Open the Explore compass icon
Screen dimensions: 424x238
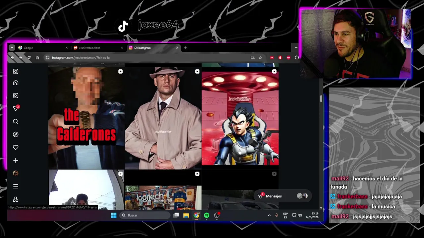16,135
